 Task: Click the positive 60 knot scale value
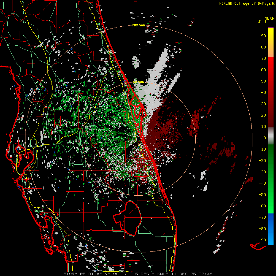click(x=263, y=70)
